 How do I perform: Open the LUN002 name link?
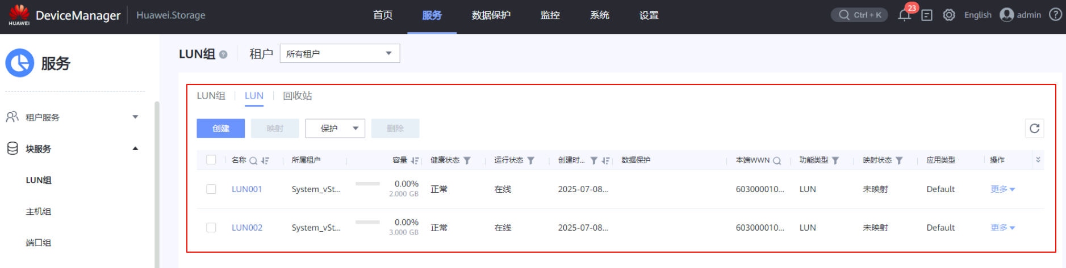247,228
